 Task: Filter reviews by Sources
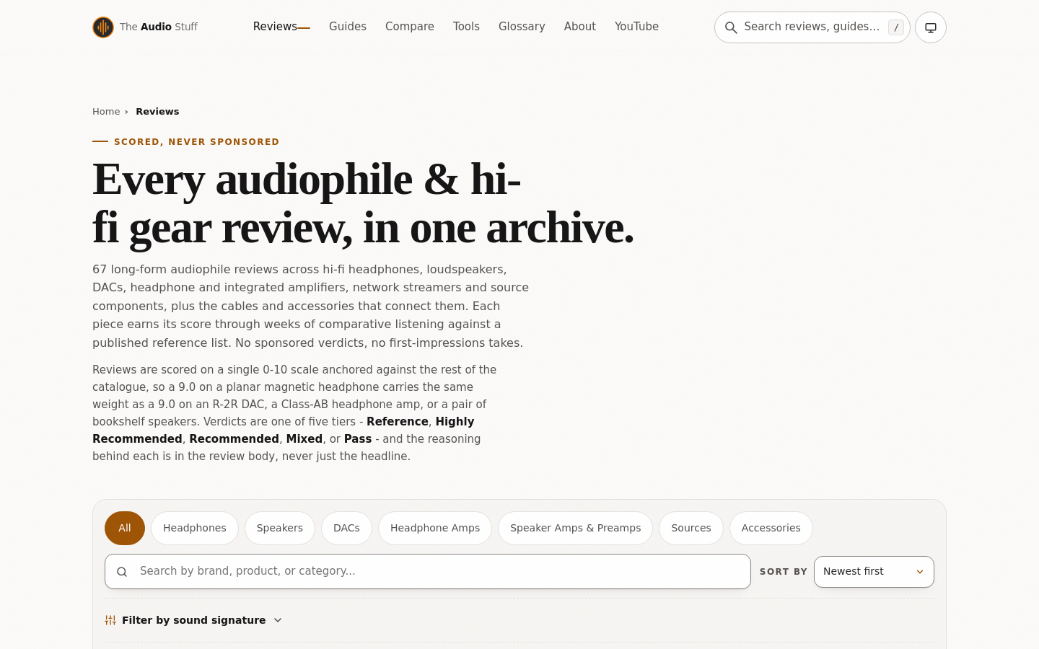[x=691, y=528]
